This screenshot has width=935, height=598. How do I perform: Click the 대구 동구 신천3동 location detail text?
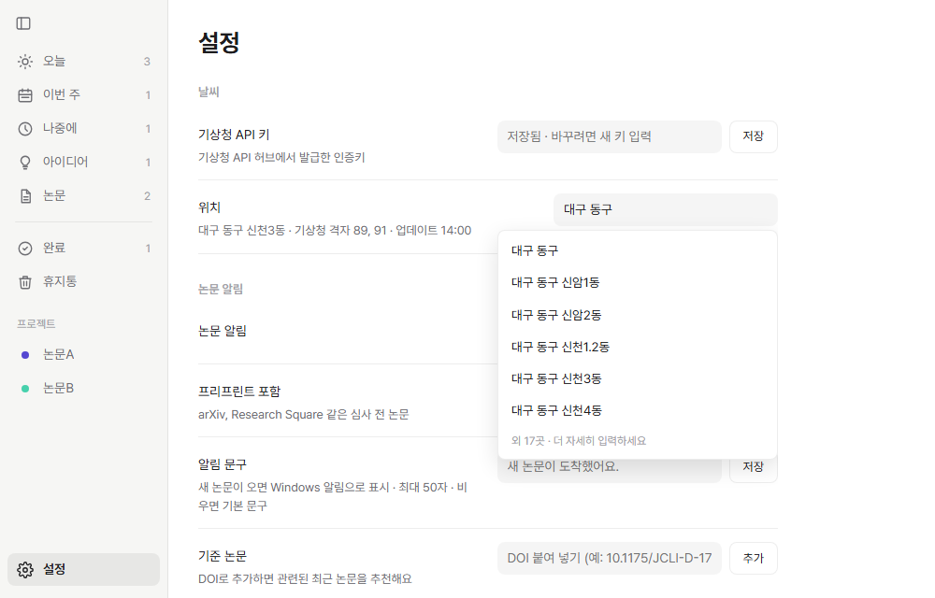tap(335, 231)
